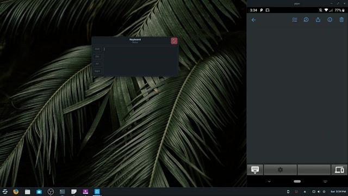The width and height of the screenshot is (348, 196).
Task: Click the Super key in Keyboard dialog
Action: 97,71
